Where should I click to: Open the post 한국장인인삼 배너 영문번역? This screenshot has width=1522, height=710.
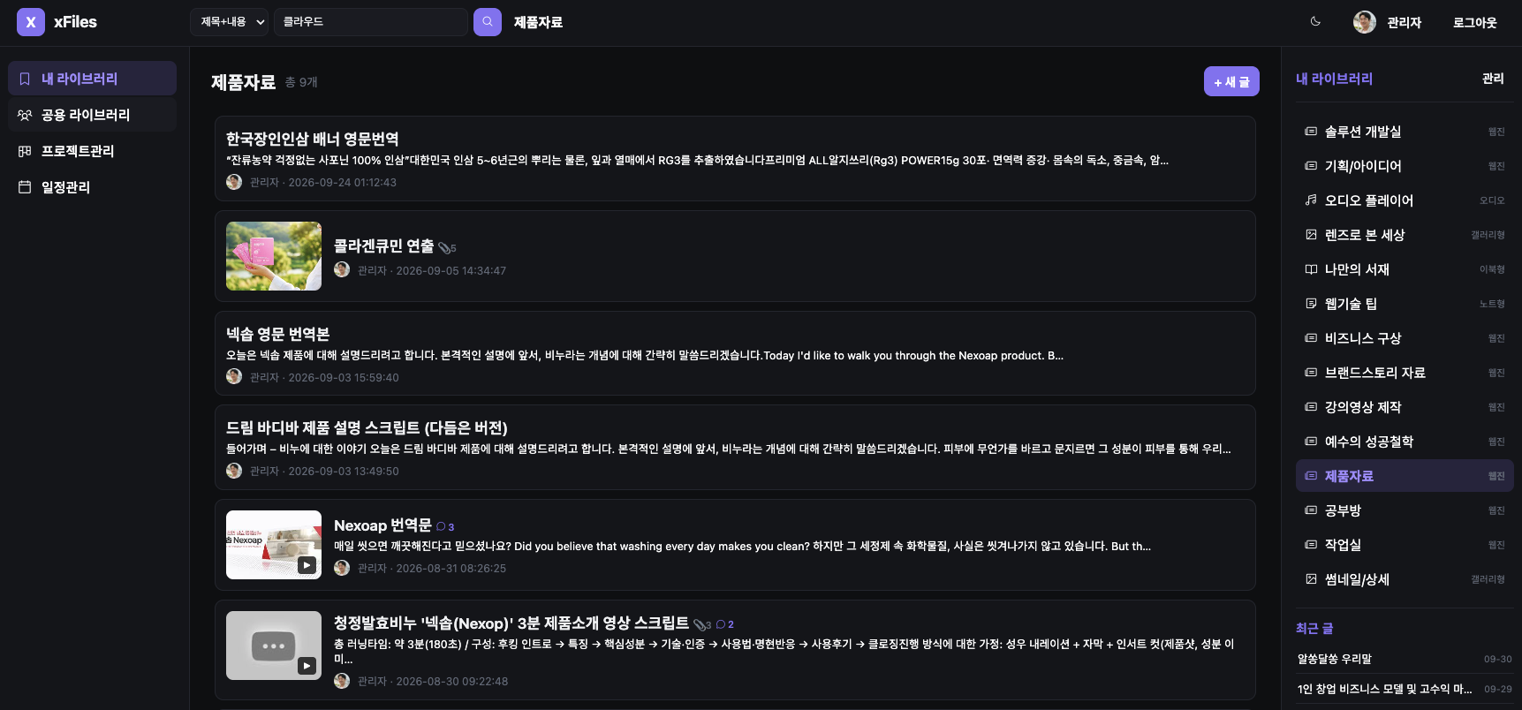(735, 159)
